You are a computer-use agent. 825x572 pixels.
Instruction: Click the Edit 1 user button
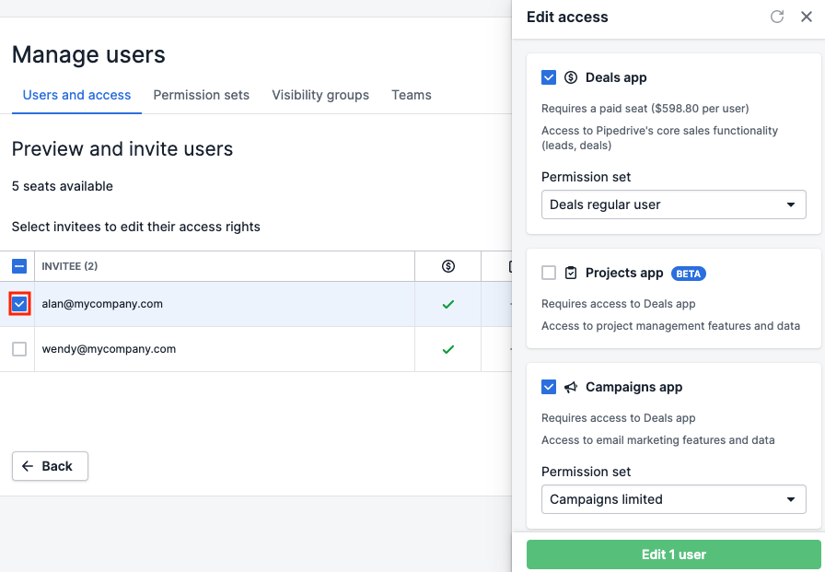pos(673,554)
